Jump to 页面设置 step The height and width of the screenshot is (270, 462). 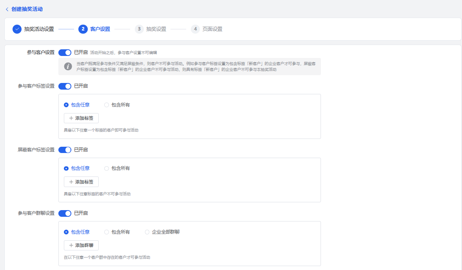point(212,29)
